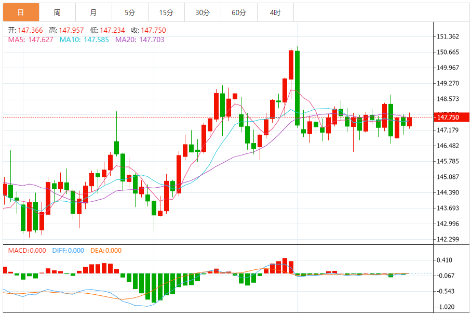Click the DEA:0.000 indicator label
This screenshot has width=471, height=313.
[106, 251]
